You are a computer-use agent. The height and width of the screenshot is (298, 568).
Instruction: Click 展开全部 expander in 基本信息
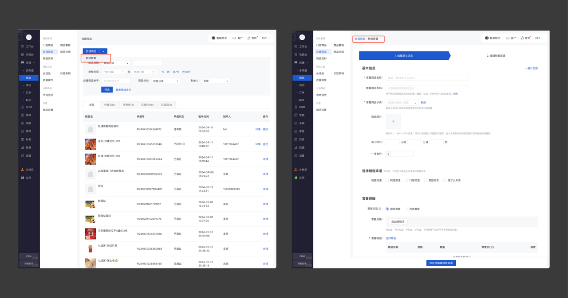point(531,69)
